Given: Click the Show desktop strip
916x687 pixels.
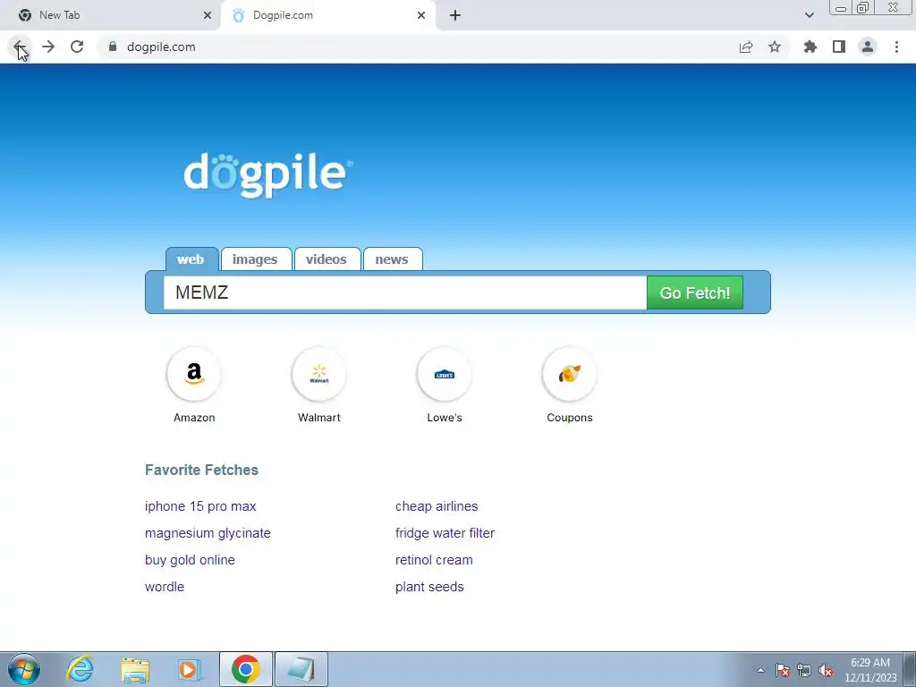Looking at the screenshot, I should pyautogui.click(x=910, y=669).
